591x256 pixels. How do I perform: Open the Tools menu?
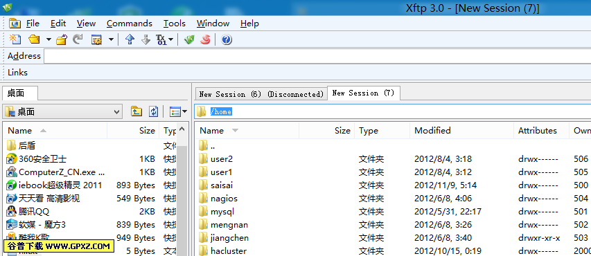tap(175, 24)
